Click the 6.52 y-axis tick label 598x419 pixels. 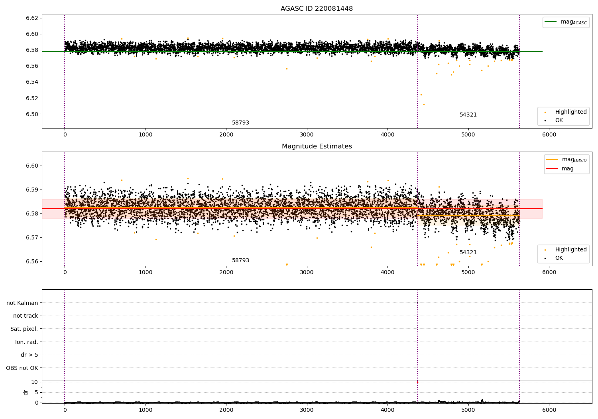tap(32, 98)
